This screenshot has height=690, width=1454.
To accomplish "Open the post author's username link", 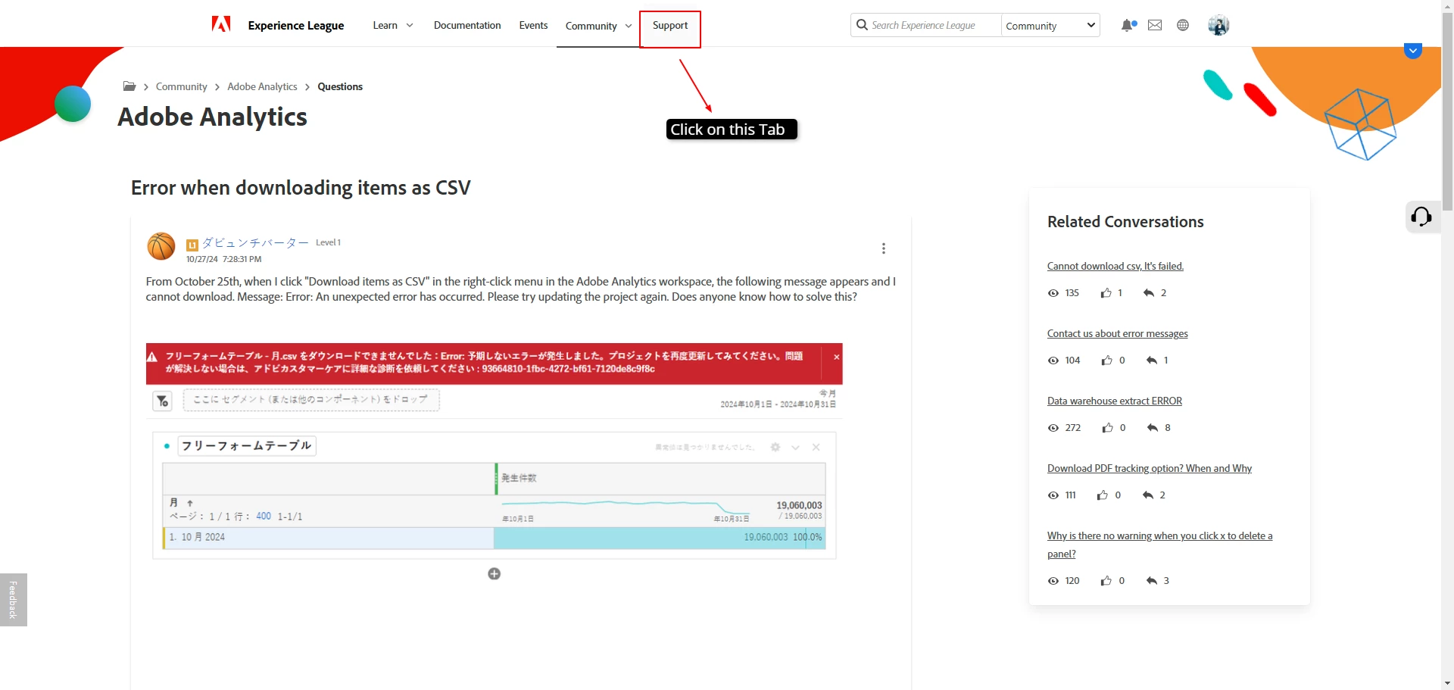I will [255, 242].
